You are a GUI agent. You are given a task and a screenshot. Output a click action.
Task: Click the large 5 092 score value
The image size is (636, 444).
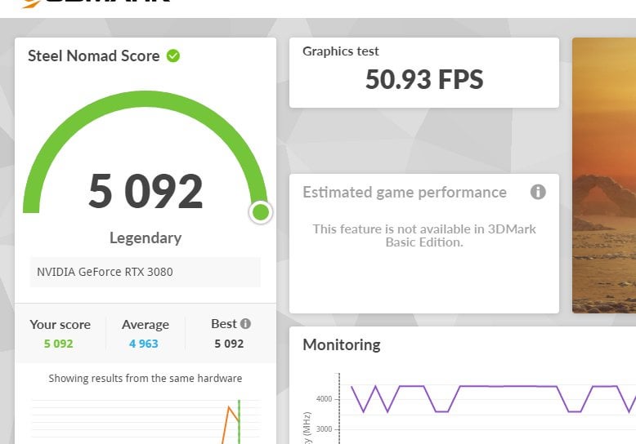tap(146, 191)
